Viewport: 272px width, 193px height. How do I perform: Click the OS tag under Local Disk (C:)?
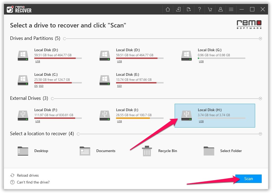pos(36,86)
